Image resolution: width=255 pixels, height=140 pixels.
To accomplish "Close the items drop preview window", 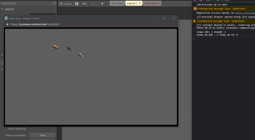I will (174, 18).
